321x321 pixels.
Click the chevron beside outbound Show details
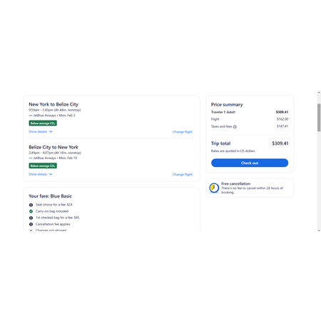51,132
